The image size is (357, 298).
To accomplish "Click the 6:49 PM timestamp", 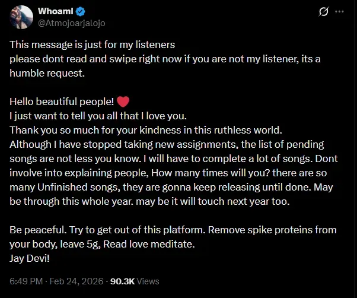I will coord(26,281).
